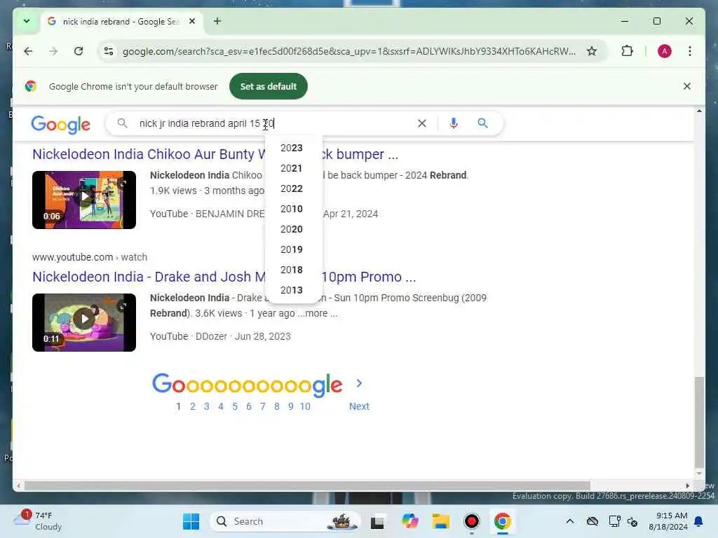Click the browser forward arrow

[53, 51]
